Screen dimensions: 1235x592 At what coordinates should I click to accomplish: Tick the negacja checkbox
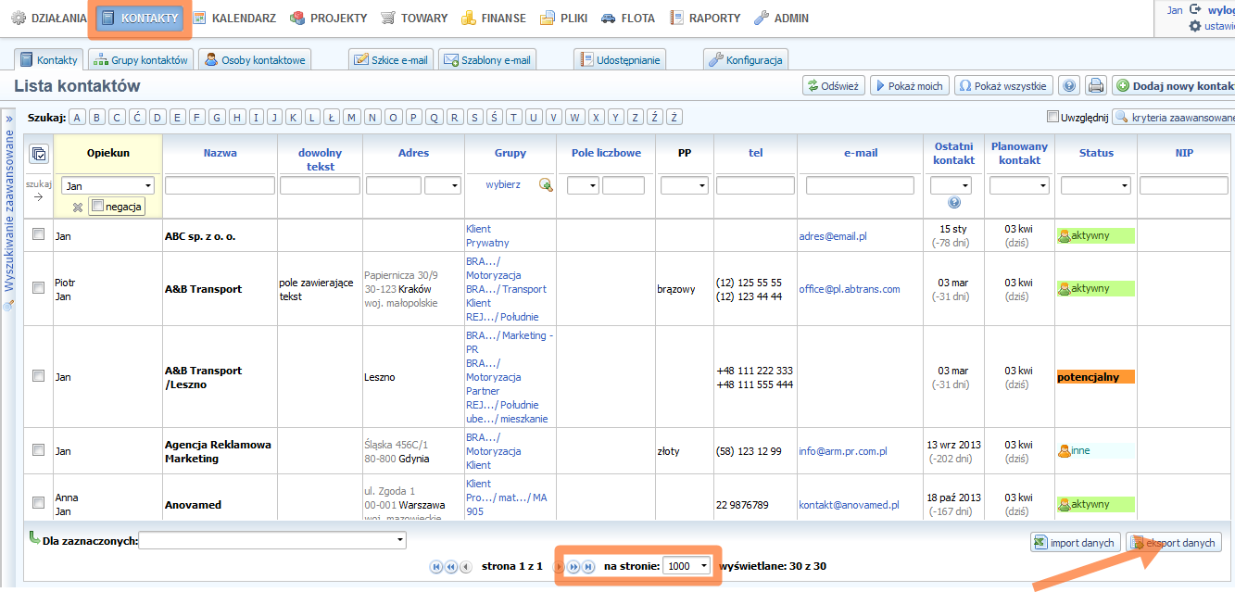coord(98,207)
